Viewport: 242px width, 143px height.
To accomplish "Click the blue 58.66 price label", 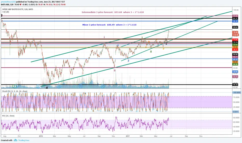I will point(235,72).
